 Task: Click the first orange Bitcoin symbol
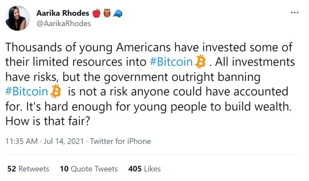(200, 62)
